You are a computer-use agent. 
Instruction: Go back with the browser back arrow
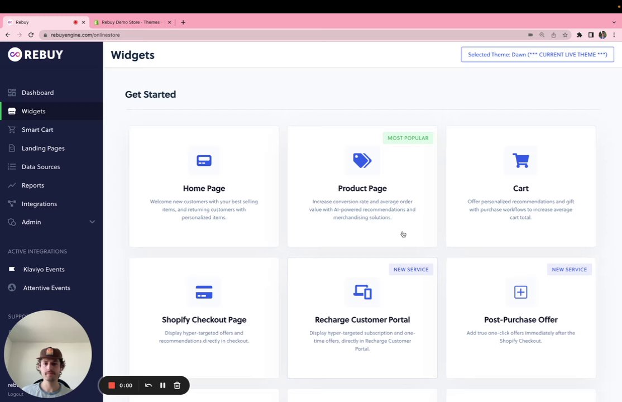pyautogui.click(x=8, y=35)
